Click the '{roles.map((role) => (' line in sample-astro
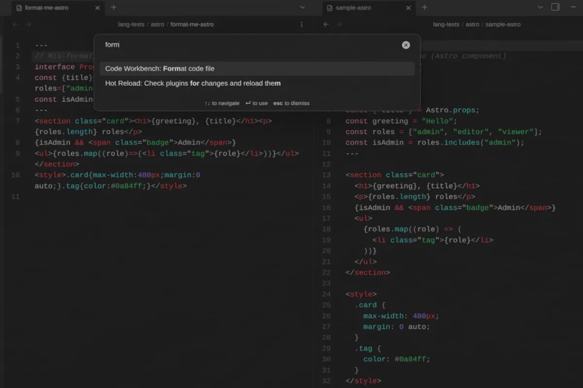This screenshot has height=388, width=583. pyautogui.click(x=412, y=229)
